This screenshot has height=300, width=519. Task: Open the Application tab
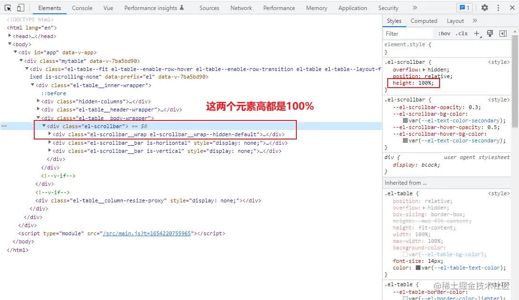point(353,8)
